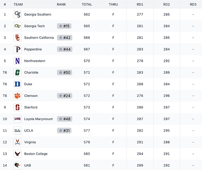Click the Pepperdine P logo
This screenshot has height=170, width=202.
[18, 49]
